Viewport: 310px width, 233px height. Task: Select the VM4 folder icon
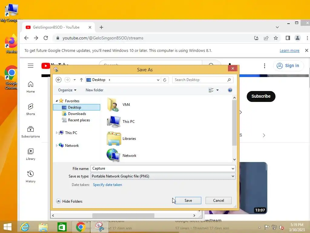pos(113,104)
